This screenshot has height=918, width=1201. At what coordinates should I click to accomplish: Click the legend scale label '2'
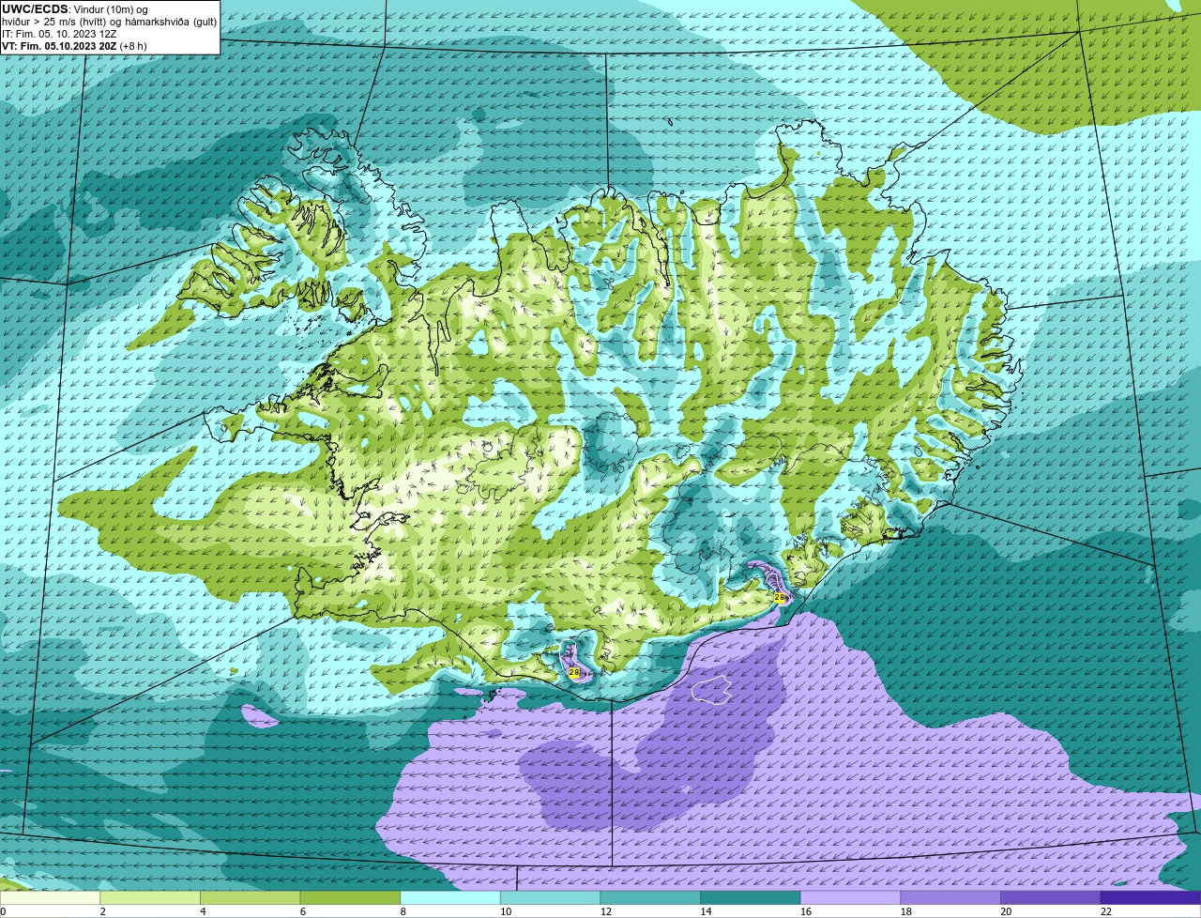102,911
